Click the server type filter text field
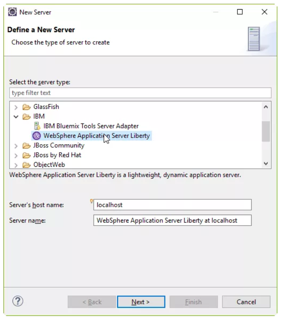Viewport: 282px width, 321px height. tap(140, 93)
